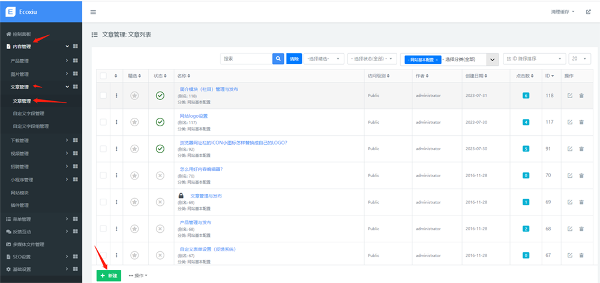Click grid icon beside 内容管理

[x=76, y=47]
